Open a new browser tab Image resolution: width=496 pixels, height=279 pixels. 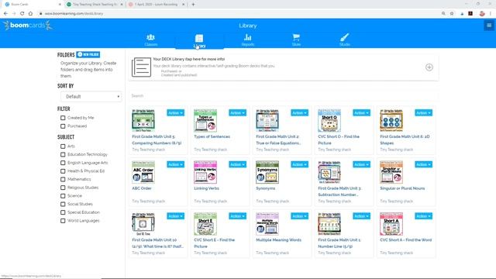[x=193, y=5]
